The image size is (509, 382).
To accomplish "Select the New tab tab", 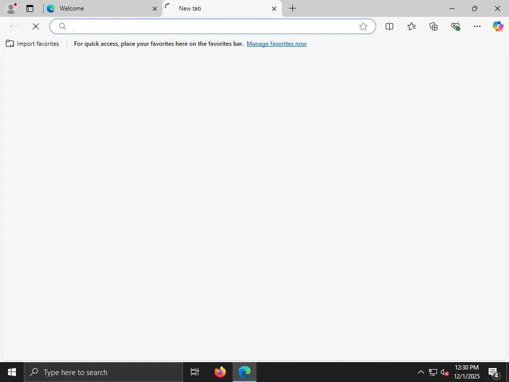I will click(222, 8).
